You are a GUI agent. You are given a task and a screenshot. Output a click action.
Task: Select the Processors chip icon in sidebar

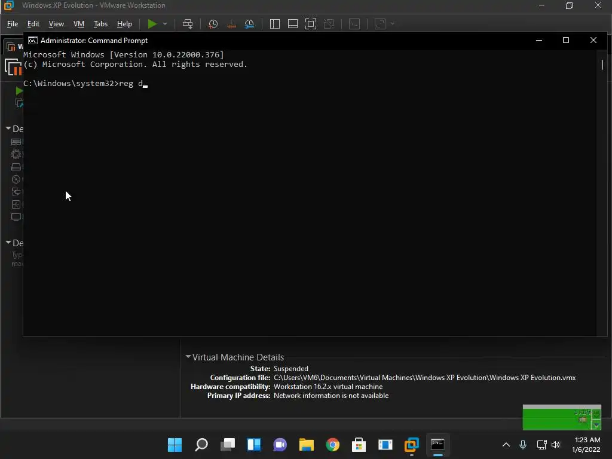click(x=16, y=154)
